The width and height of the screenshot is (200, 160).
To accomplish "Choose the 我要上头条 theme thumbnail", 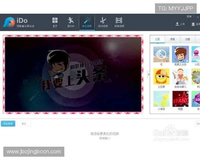I will tap(180, 54).
